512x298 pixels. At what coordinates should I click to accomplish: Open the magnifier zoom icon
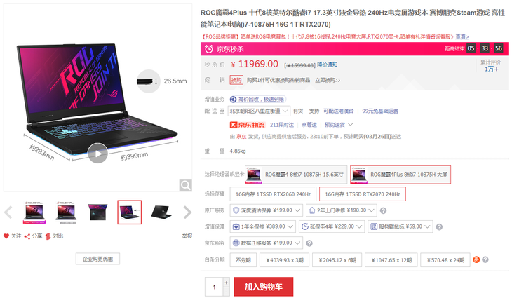(x=185, y=185)
